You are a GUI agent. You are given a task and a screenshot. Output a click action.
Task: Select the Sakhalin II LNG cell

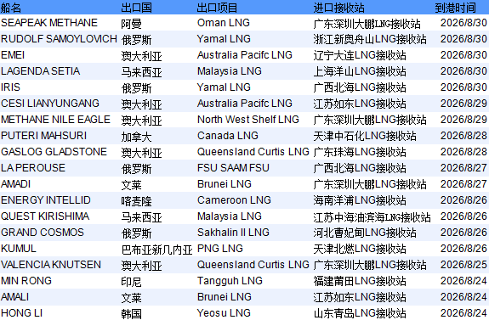(x=233, y=233)
